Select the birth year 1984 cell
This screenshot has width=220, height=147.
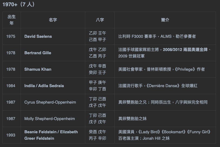11,86
